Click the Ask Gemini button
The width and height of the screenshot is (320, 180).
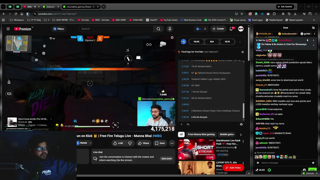[x=285, y=7]
